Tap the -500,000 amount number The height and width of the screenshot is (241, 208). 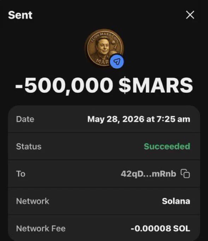64,85
